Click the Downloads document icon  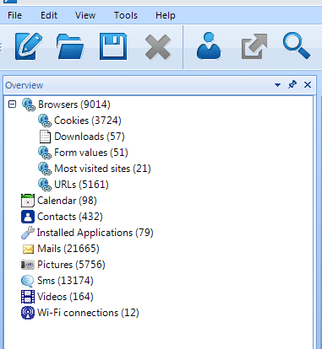(45, 137)
